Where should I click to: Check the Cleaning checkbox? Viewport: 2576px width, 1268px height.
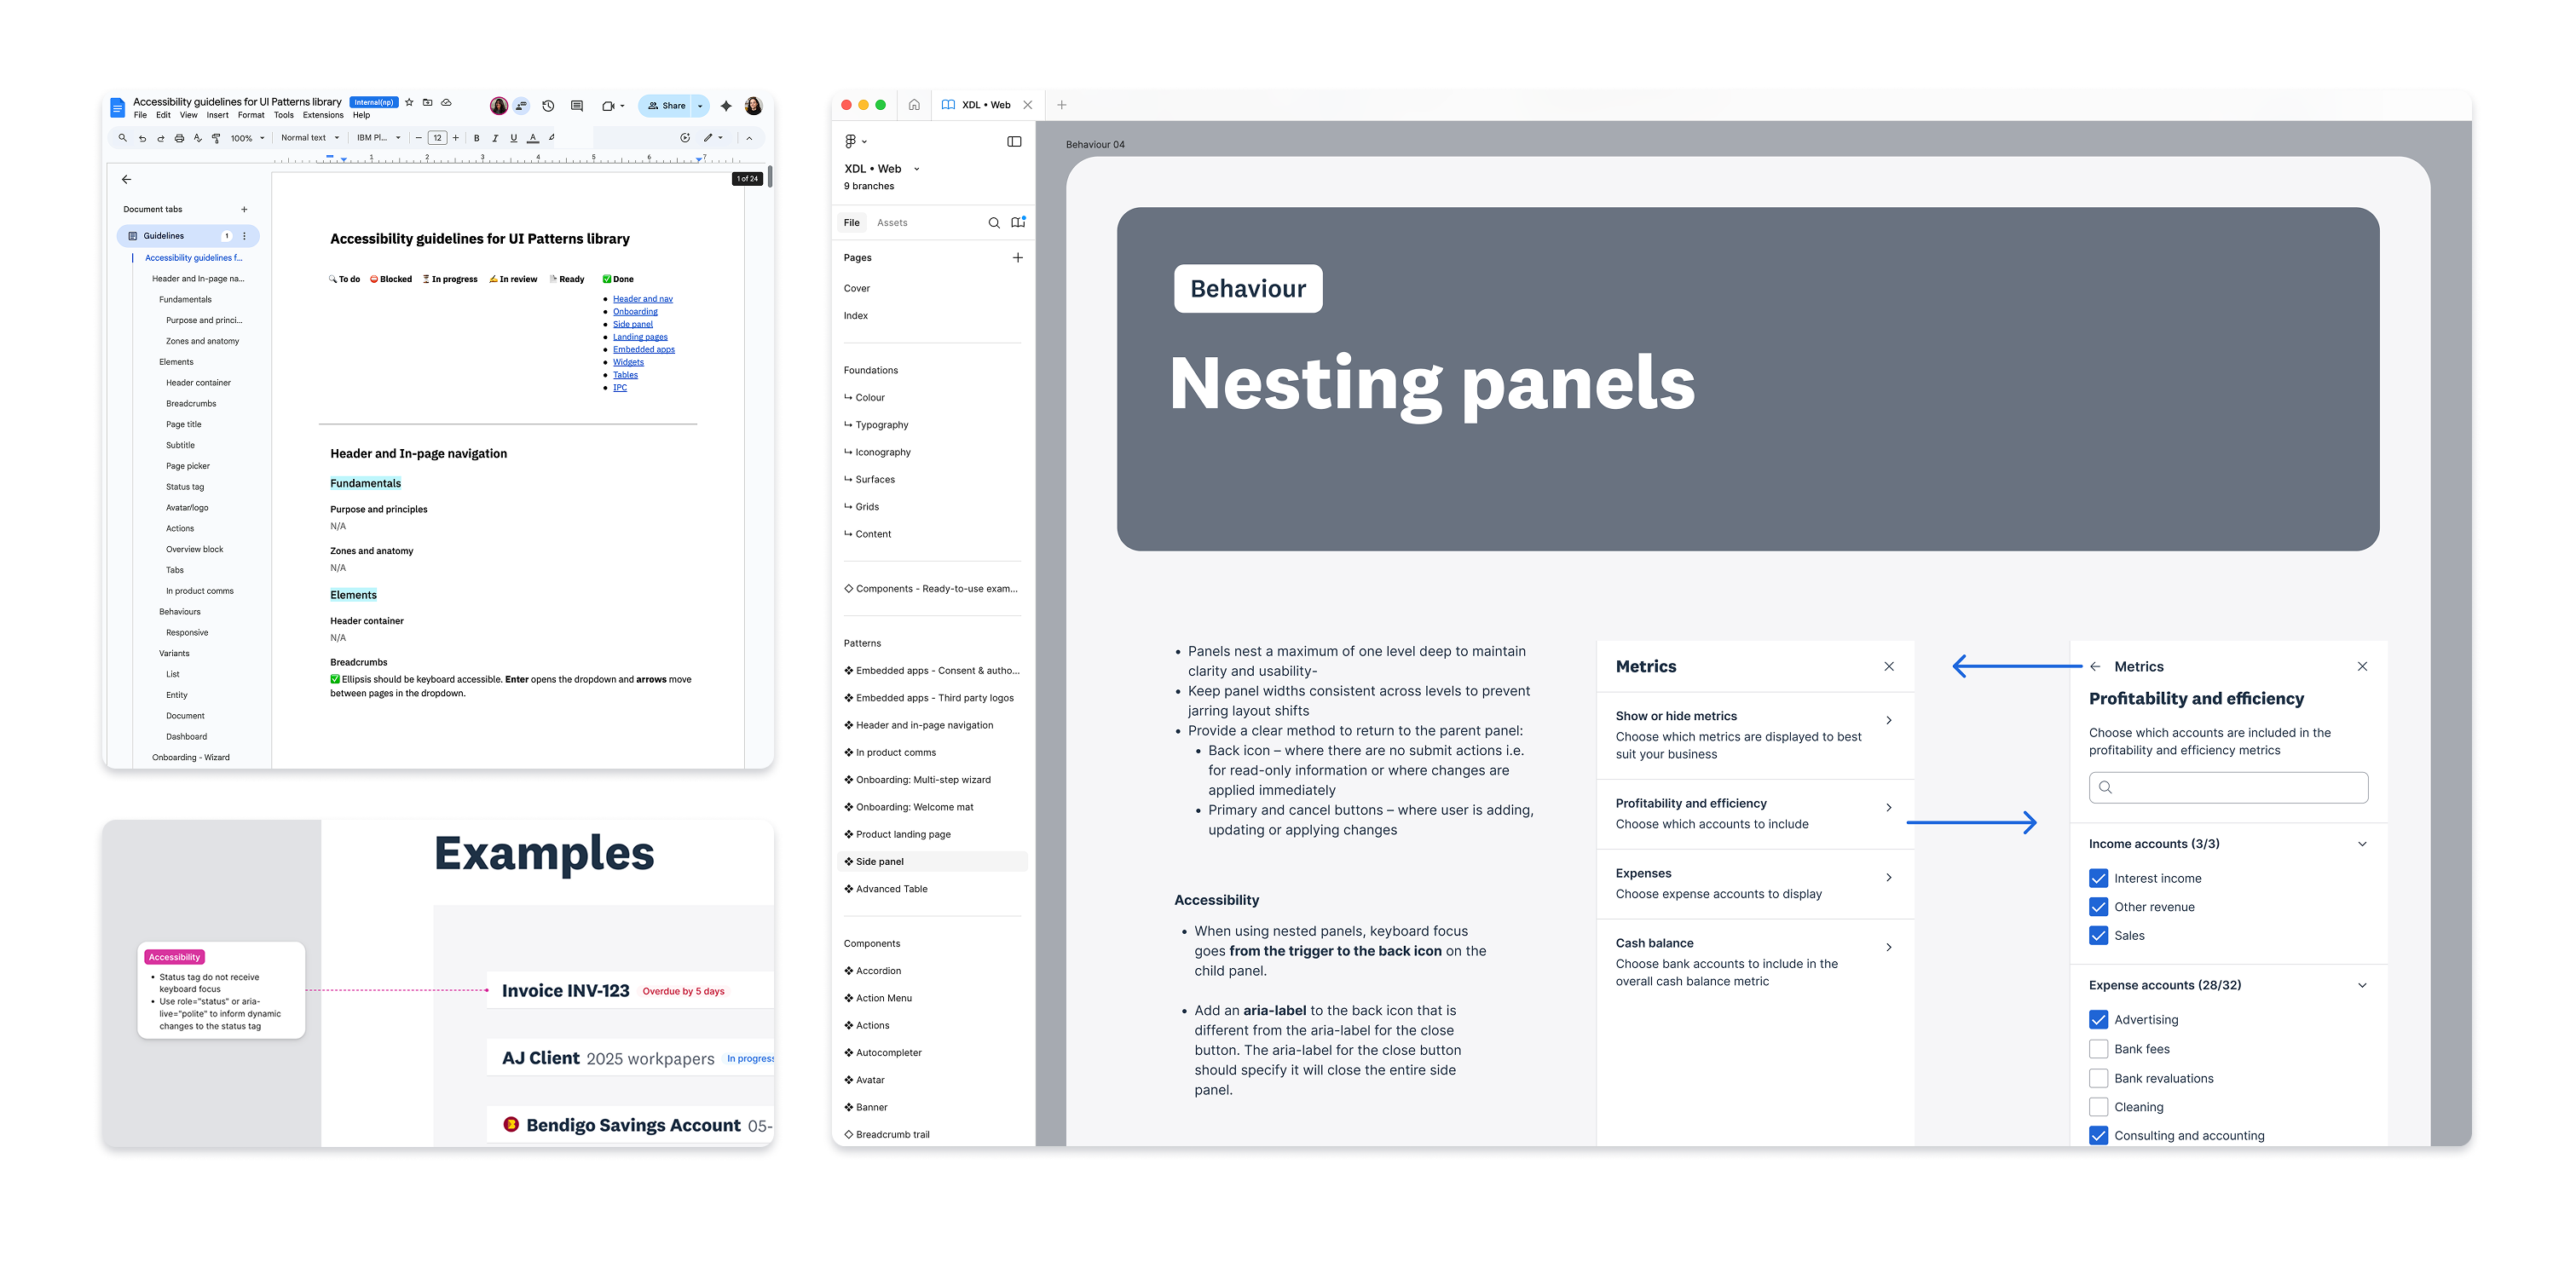click(x=2098, y=1107)
